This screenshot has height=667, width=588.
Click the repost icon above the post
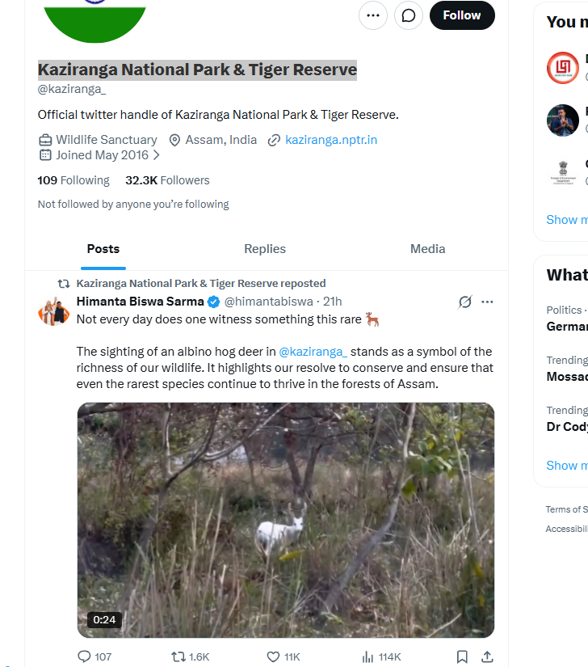click(64, 284)
